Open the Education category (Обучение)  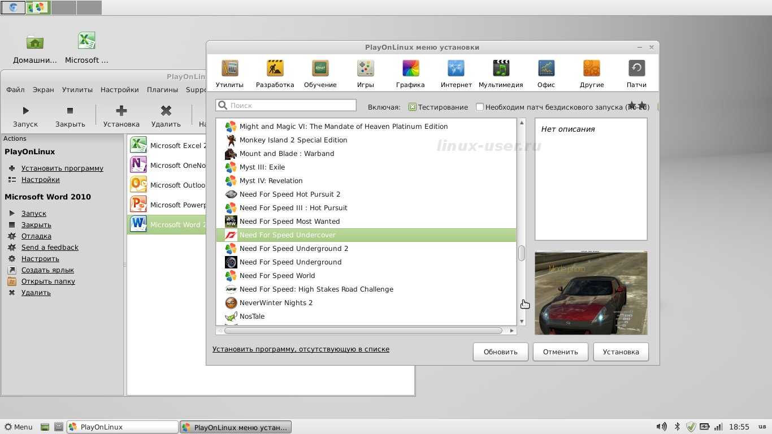click(x=320, y=74)
